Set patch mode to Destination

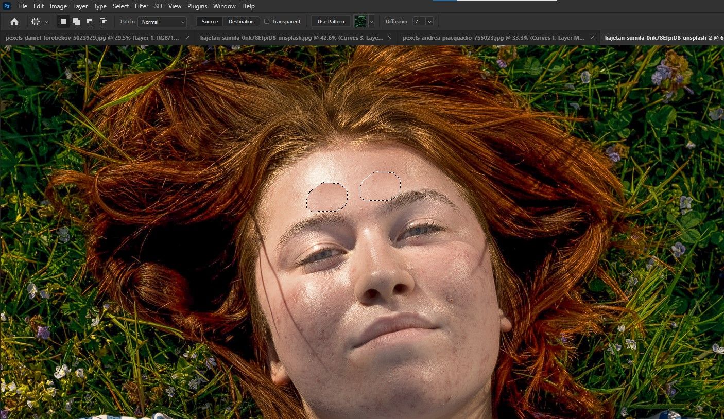pyautogui.click(x=241, y=22)
